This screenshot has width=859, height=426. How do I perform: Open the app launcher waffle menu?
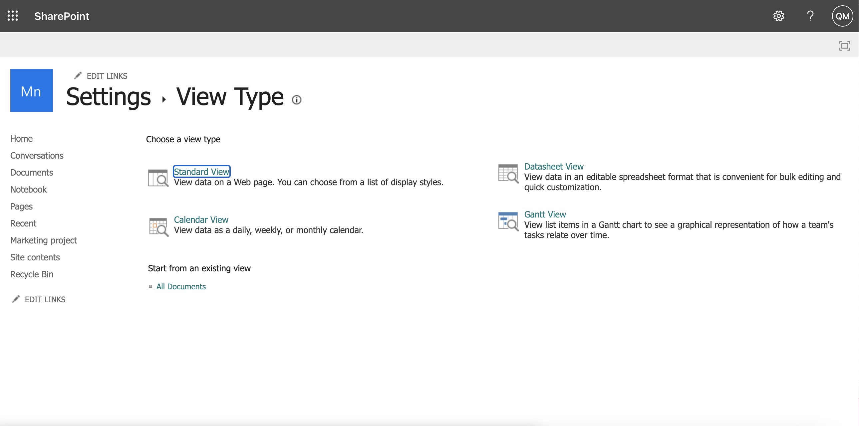[x=13, y=16]
